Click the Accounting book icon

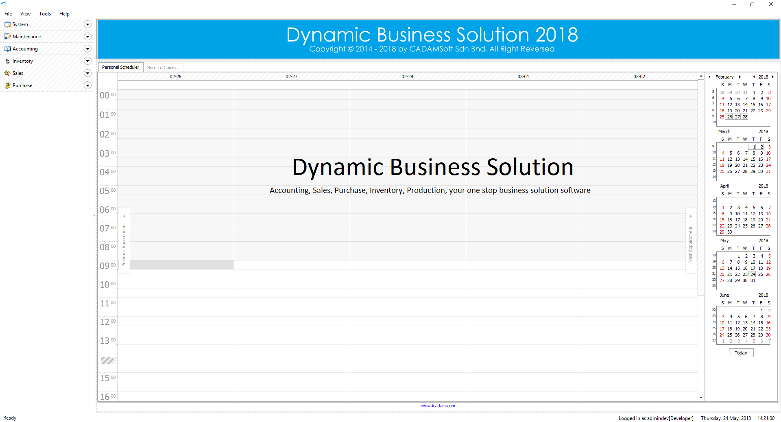coord(7,49)
